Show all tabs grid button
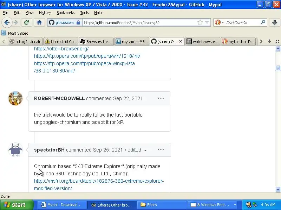The height and width of the screenshot is (210, 281). [277, 41]
